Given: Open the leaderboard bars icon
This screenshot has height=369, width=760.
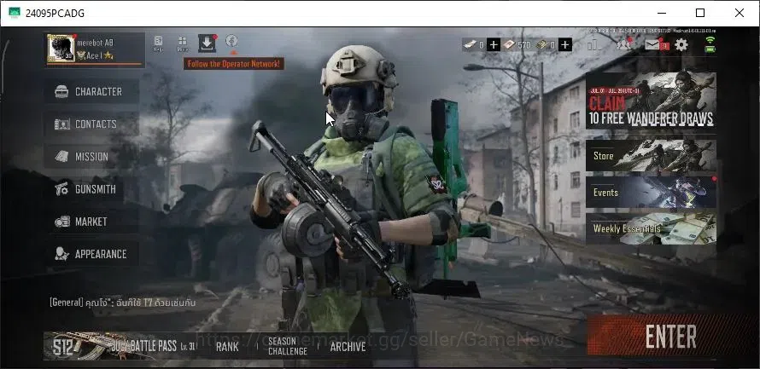Looking at the screenshot, I should click(x=593, y=45).
